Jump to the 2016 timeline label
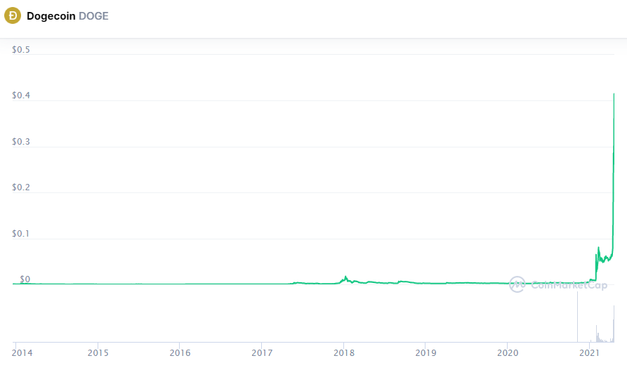 point(180,352)
